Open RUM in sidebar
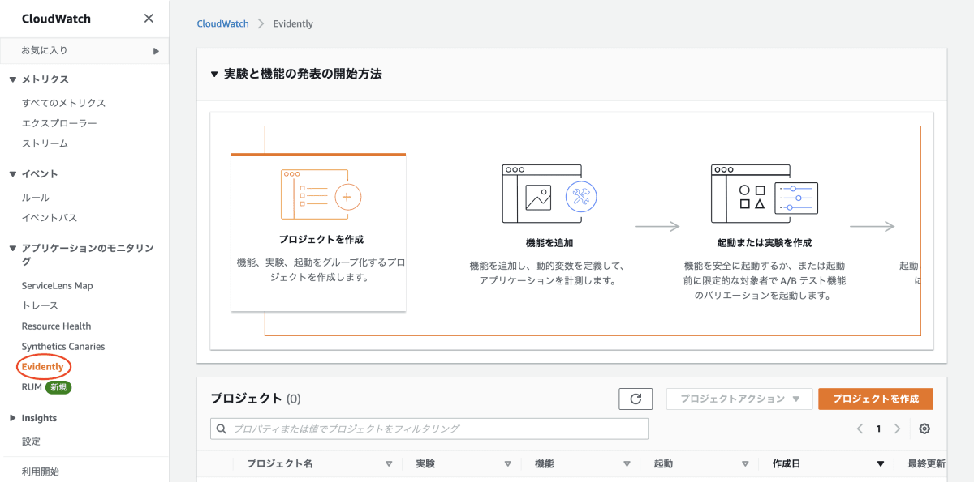This screenshot has height=482, width=974. pos(32,387)
